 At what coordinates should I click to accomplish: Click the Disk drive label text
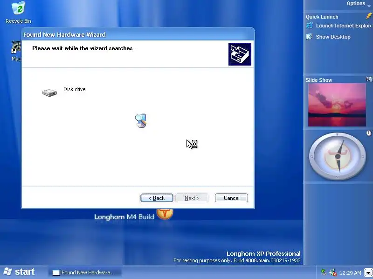click(x=75, y=89)
